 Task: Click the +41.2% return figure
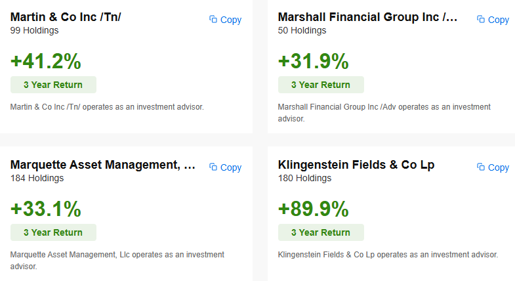tap(46, 61)
